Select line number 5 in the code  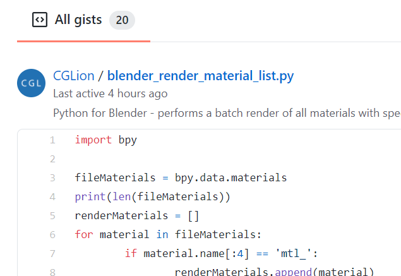tap(52, 216)
